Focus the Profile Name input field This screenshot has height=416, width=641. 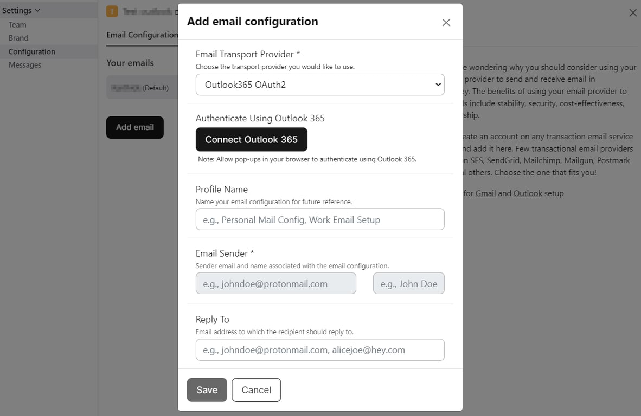point(320,219)
